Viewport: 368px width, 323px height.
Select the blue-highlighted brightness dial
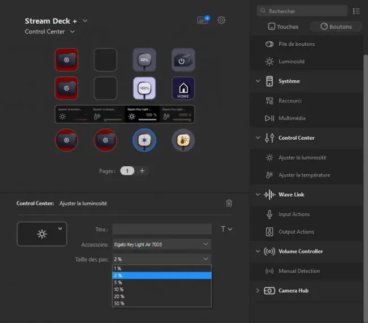pos(144,140)
